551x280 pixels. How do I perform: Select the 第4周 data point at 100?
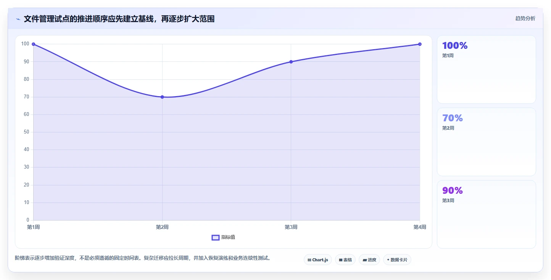point(420,44)
